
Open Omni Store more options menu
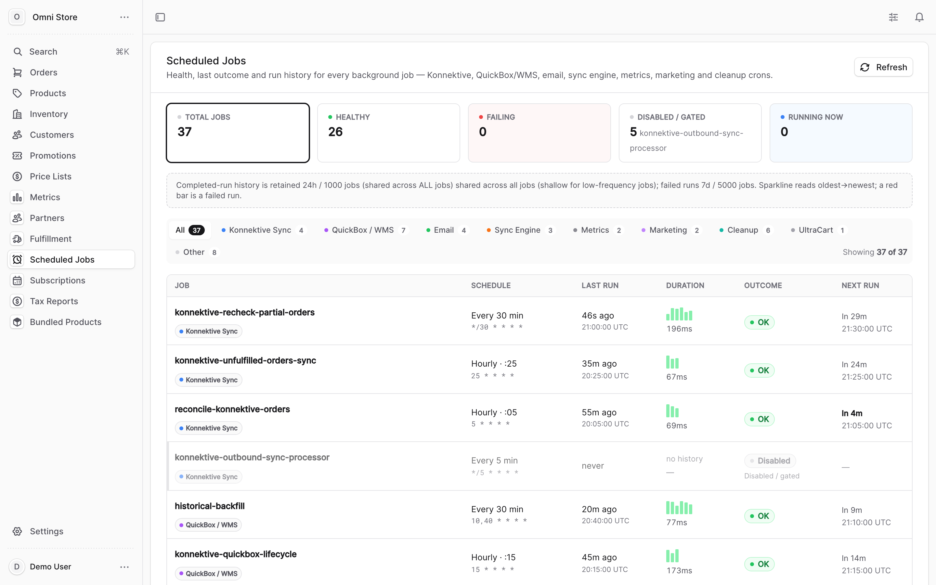point(124,17)
